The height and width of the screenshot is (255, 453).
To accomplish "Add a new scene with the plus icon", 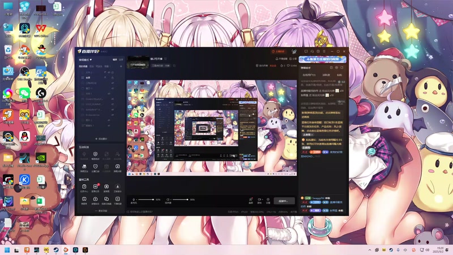I will (x=121, y=66).
